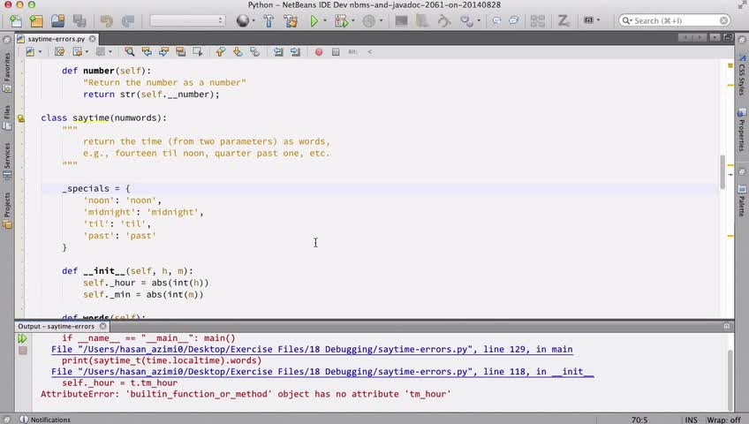749x424 pixels.
Task: Click the large Z toolbar icon
Action: 564,21
